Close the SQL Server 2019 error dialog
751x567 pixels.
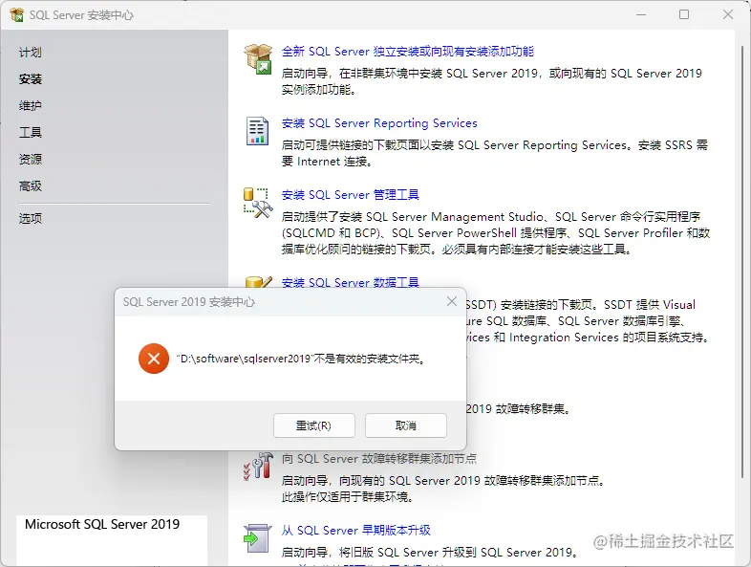tap(452, 301)
